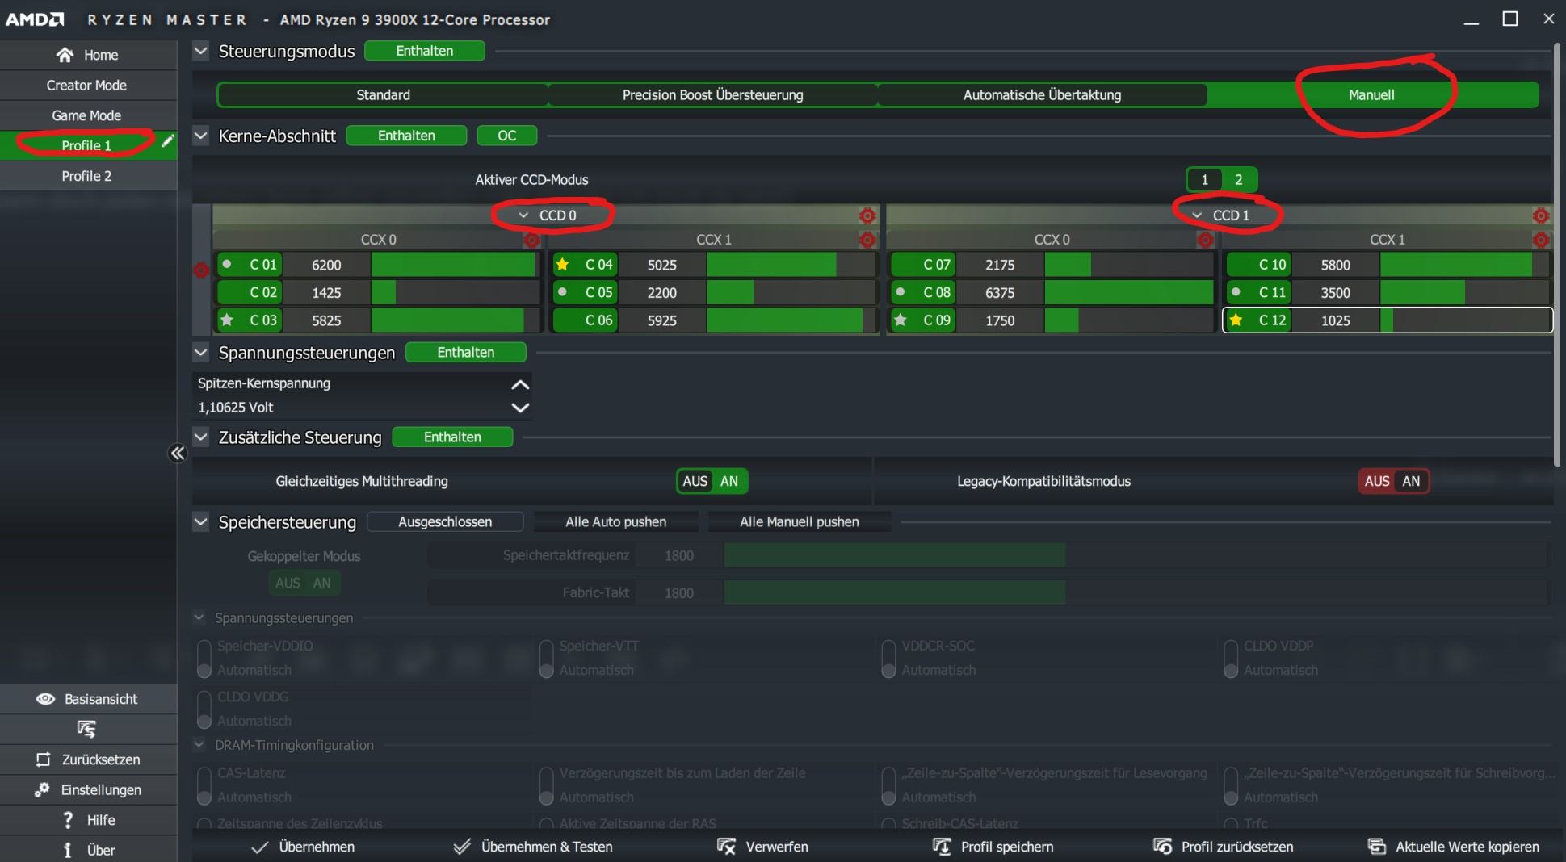1566x862 pixels.
Task: Click the Basisansicht eye icon
Action: pyautogui.click(x=45, y=699)
